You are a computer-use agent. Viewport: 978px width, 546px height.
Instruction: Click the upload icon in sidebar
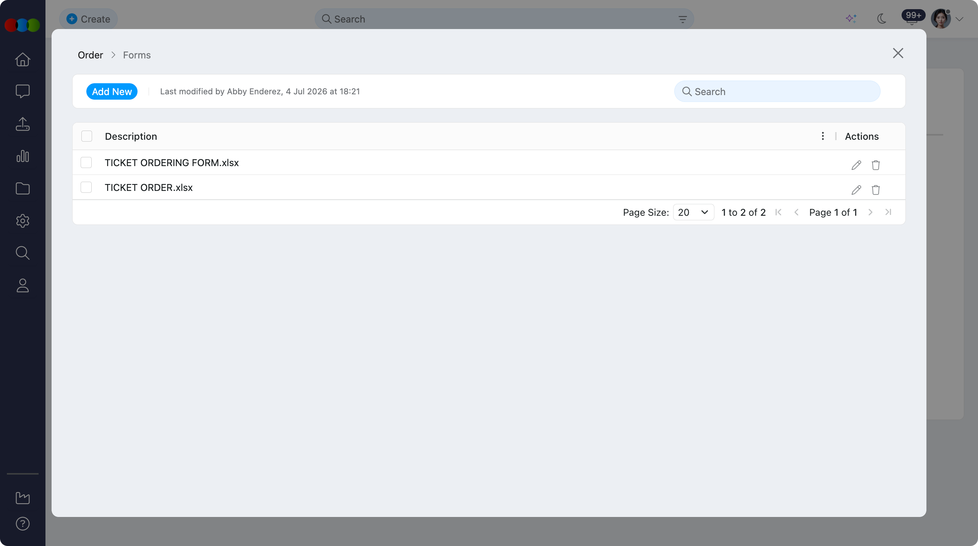click(x=23, y=124)
